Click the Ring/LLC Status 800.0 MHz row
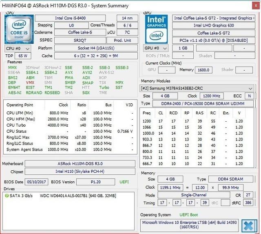The image size is (261, 234). [70, 143]
